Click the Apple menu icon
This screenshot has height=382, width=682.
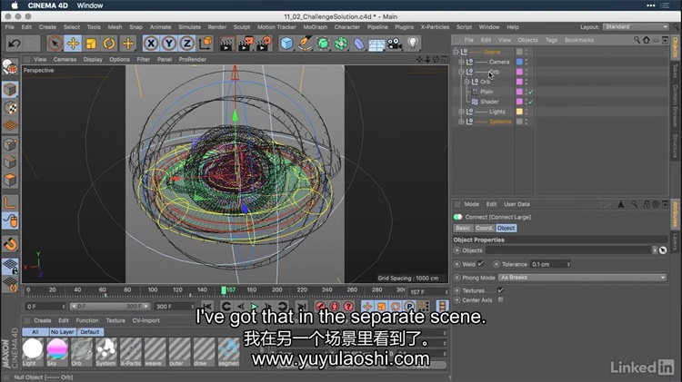point(15,5)
